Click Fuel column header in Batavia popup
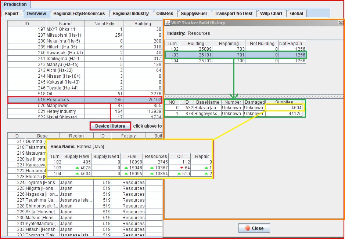The width and height of the screenshot is (345, 239). (x=132, y=156)
